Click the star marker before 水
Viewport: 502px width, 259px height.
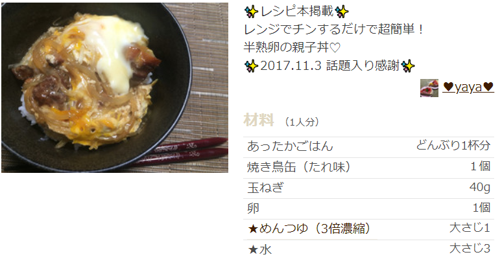[x=253, y=250]
